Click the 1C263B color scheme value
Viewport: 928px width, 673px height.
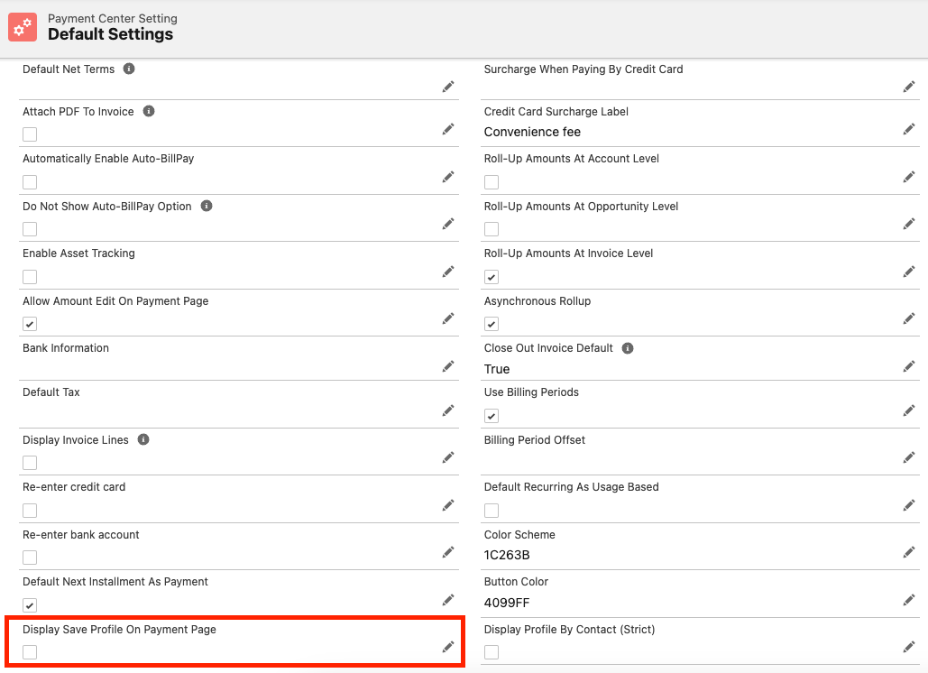[507, 555]
